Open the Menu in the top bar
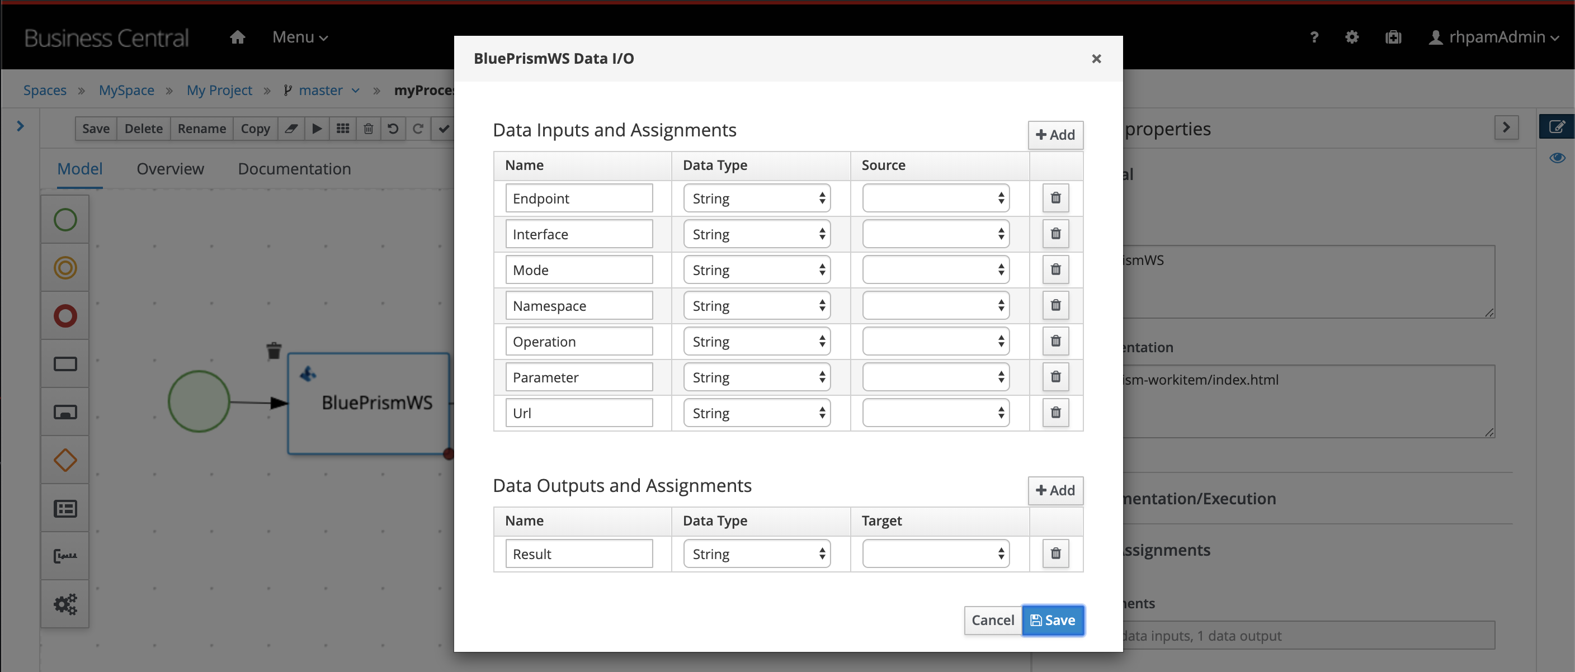 coord(299,37)
